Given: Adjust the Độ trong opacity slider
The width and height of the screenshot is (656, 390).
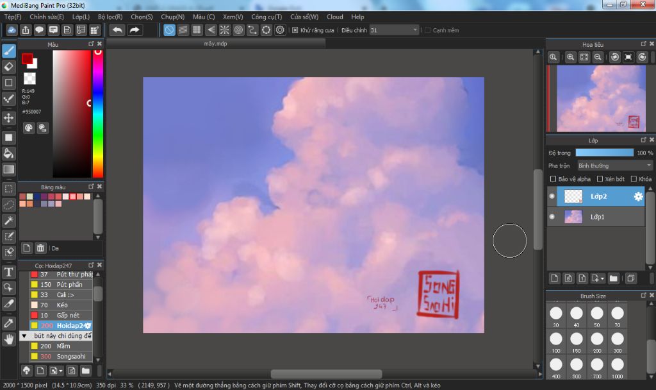Looking at the screenshot, I should coord(605,153).
